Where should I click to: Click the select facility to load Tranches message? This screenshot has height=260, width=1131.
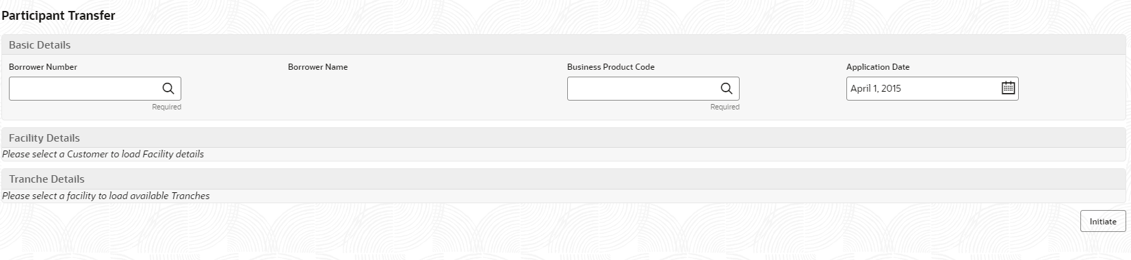tap(106, 196)
